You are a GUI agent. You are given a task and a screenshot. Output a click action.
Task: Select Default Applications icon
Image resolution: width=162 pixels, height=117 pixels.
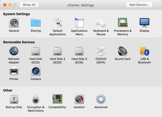(57, 23)
